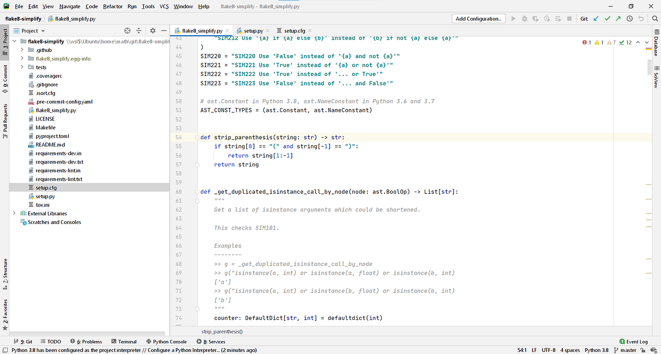Switch to the setup.py editor tab
661x354 pixels.
(253, 31)
